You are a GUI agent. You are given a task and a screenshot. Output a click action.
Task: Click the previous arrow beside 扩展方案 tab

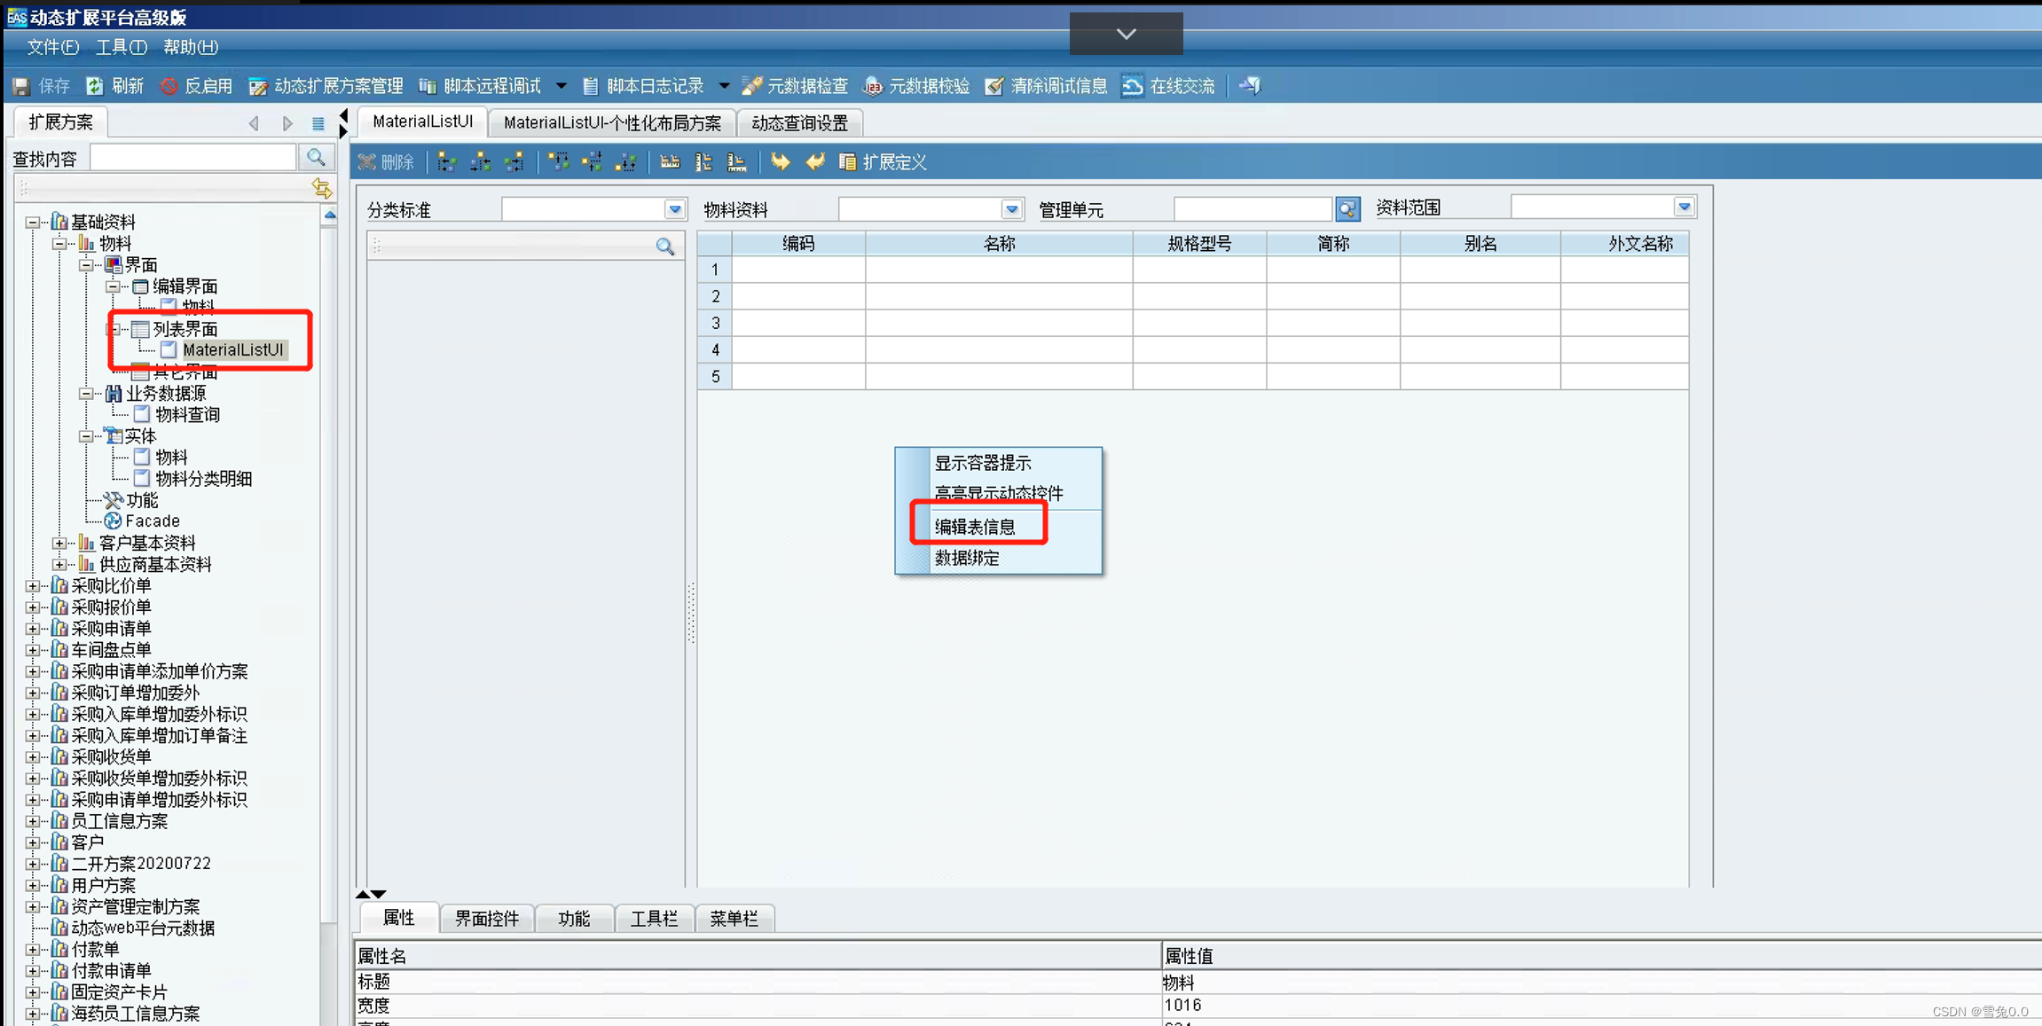(x=254, y=123)
